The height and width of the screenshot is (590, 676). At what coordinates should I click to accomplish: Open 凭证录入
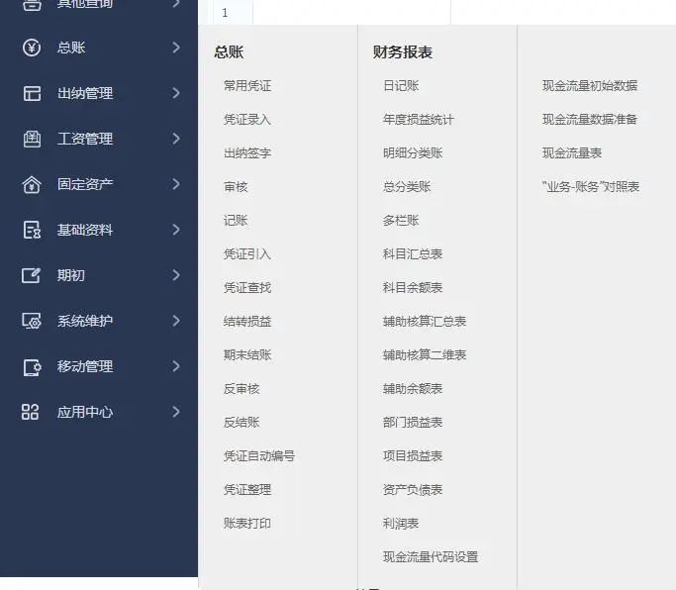pyautogui.click(x=247, y=120)
